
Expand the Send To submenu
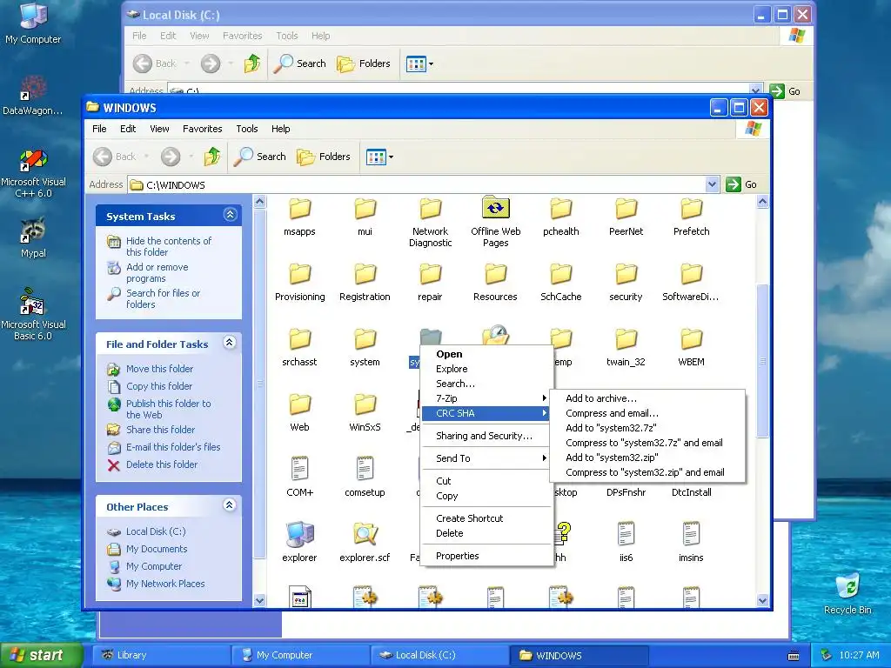pyautogui.click(x=487, y=458)
